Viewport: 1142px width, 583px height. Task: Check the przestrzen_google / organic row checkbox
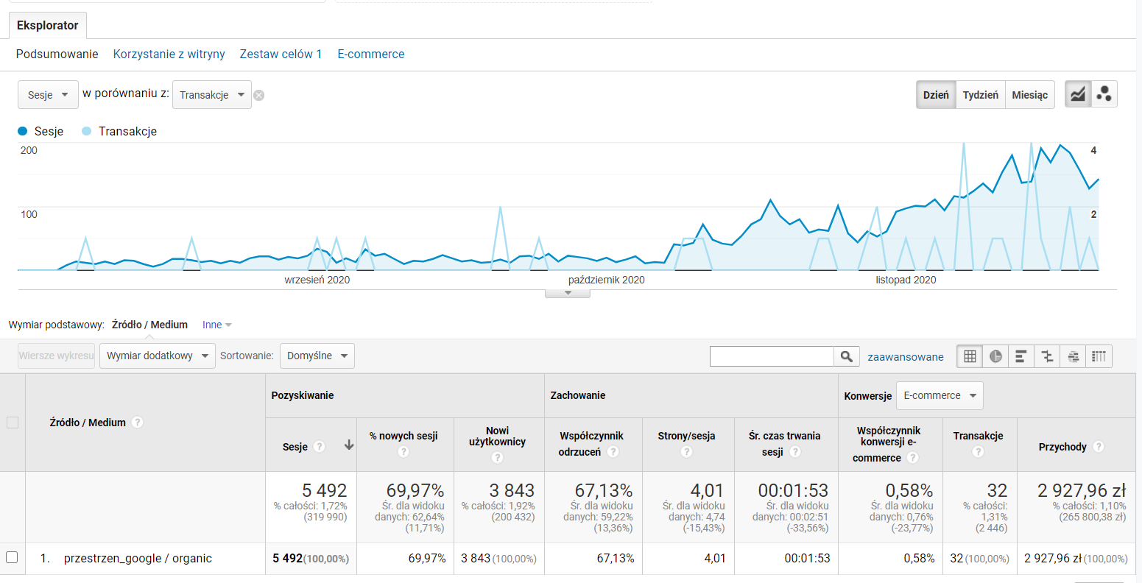pyautogui.click(x=12, y=557)
